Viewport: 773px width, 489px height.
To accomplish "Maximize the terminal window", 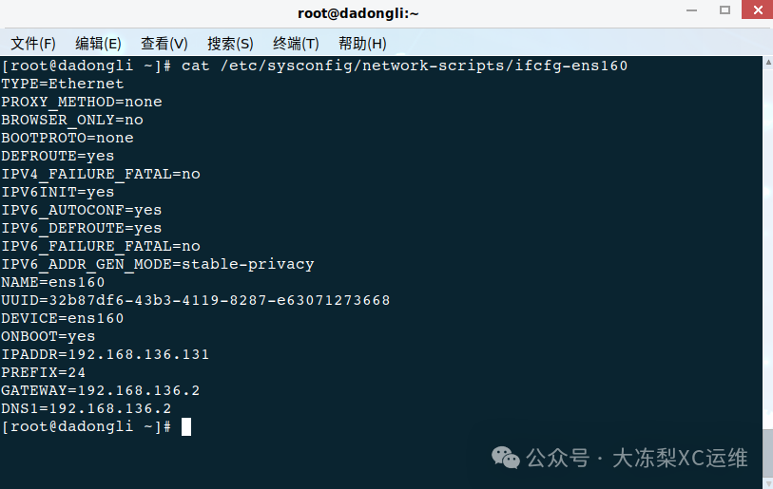I will click(x=725, y=10).
